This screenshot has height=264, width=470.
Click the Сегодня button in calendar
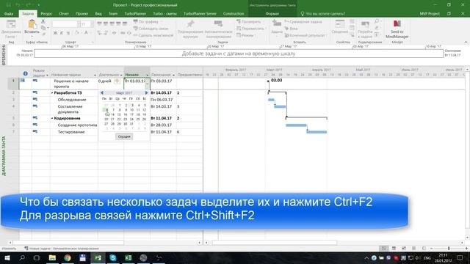tap(124, 136)
